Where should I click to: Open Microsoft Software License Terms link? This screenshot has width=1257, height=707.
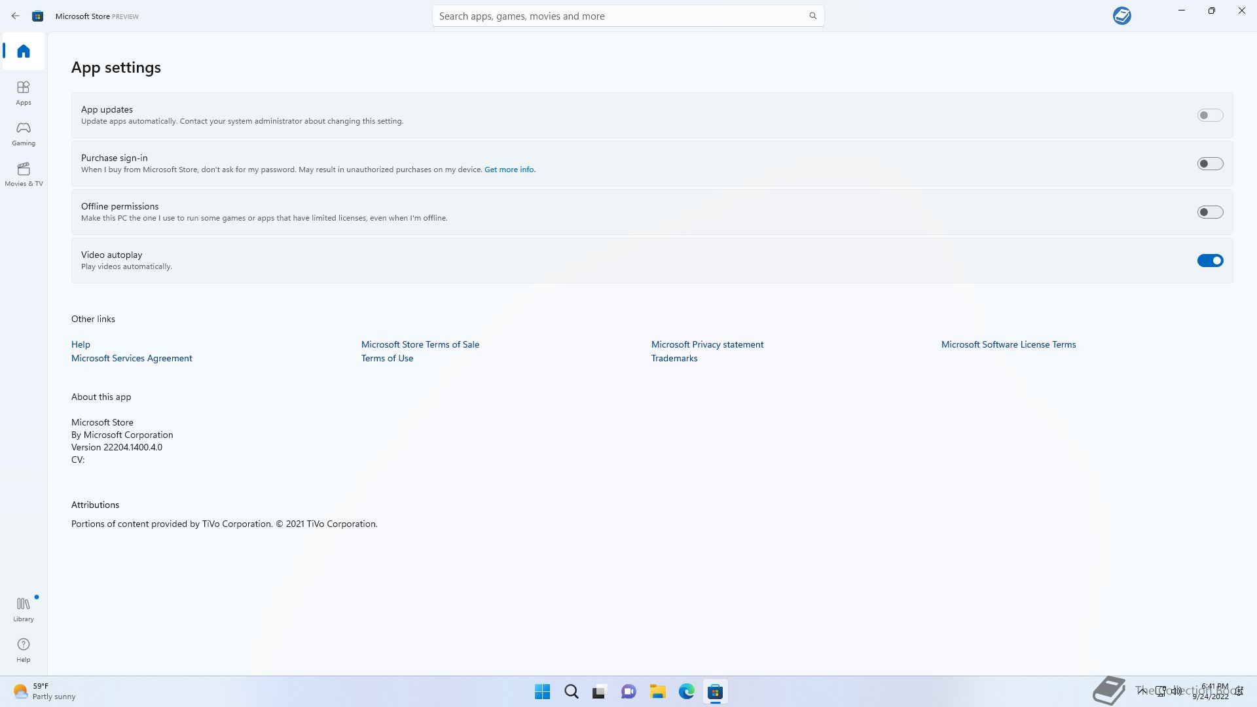point(1008,344)
